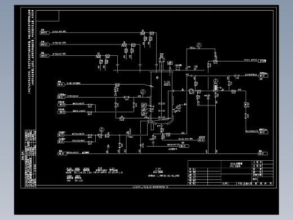The height and width of the screenshot is (220, 293).
Task: Select the top-right vent line destination tag
Action: pyautogui.click(x=262, y=61)
